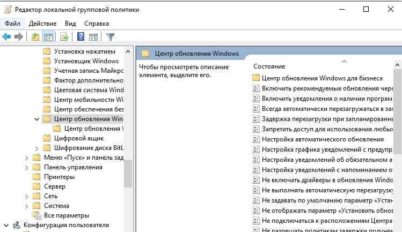The image size is (402, 232).
Task: Select policy Включить уведомления о наличии программ
Action: pos(327,99)
